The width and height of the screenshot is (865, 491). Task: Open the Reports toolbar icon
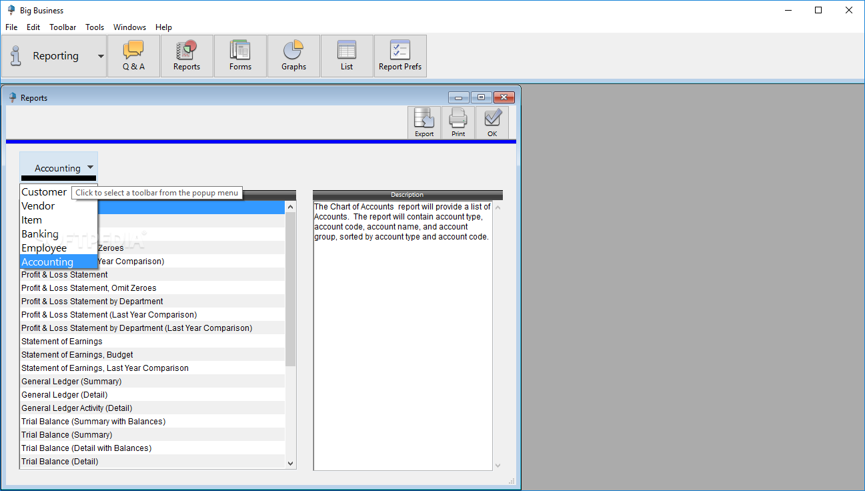187,56
